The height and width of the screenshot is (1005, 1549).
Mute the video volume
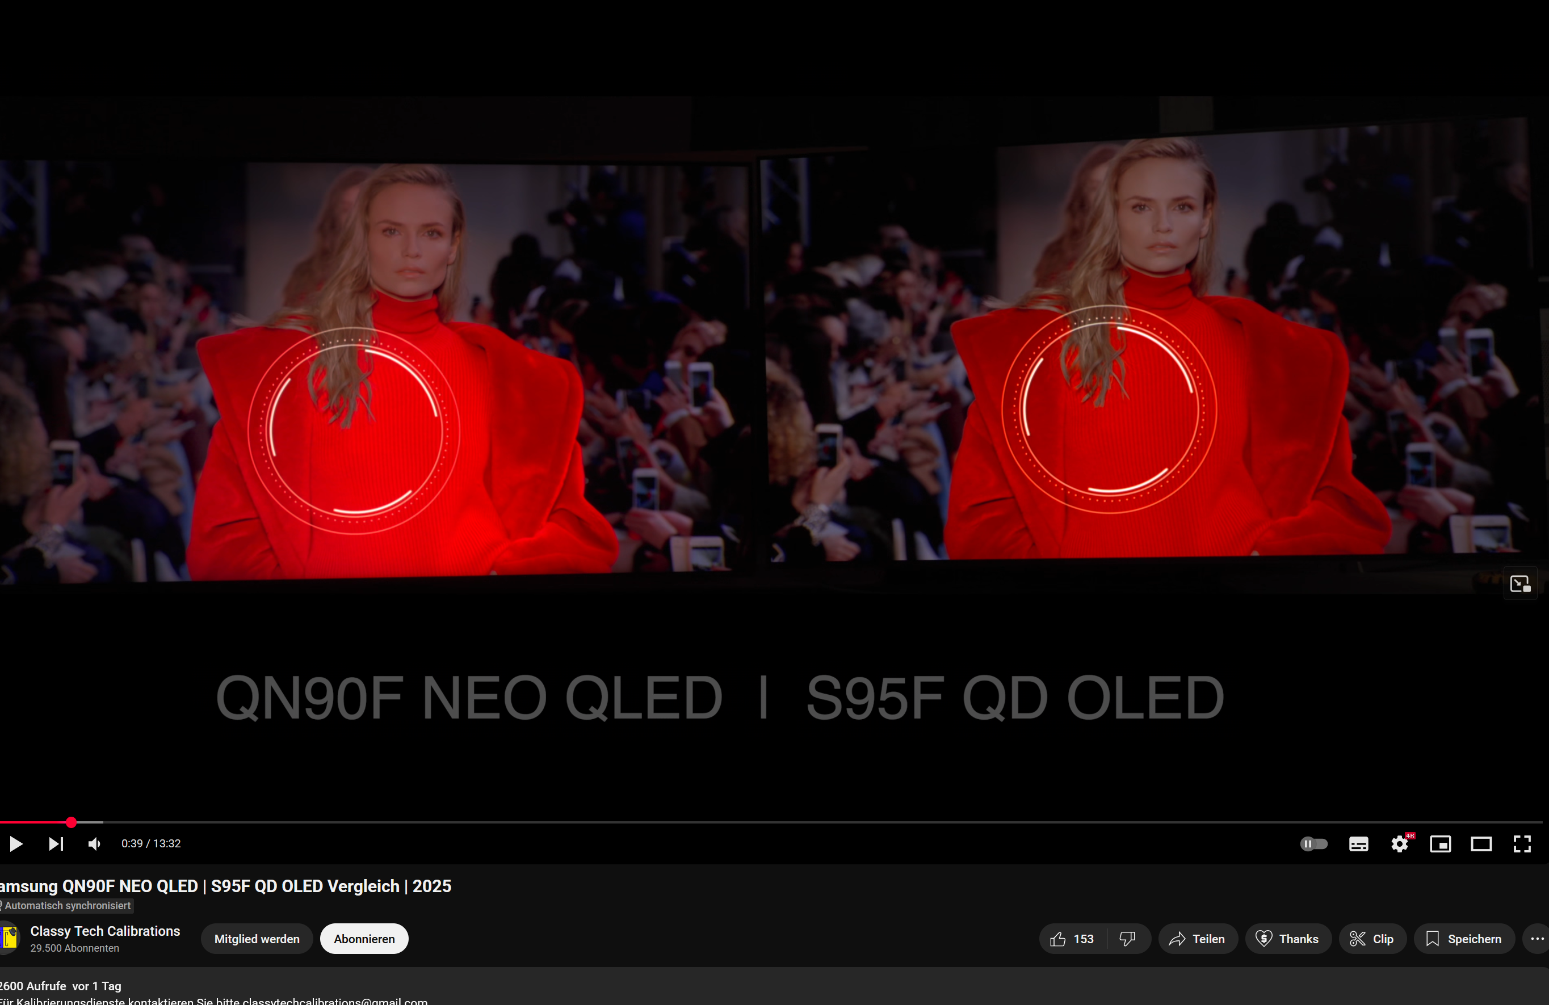pos(95,844)
